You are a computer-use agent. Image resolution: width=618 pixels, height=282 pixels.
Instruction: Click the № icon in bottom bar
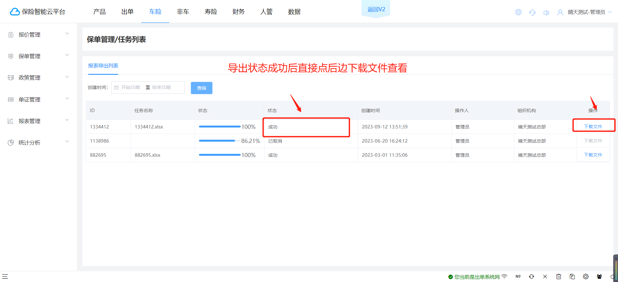click(x=518, y=276)
